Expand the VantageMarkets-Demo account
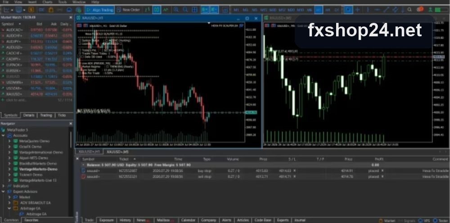450x223 pixels. point(9,169)
